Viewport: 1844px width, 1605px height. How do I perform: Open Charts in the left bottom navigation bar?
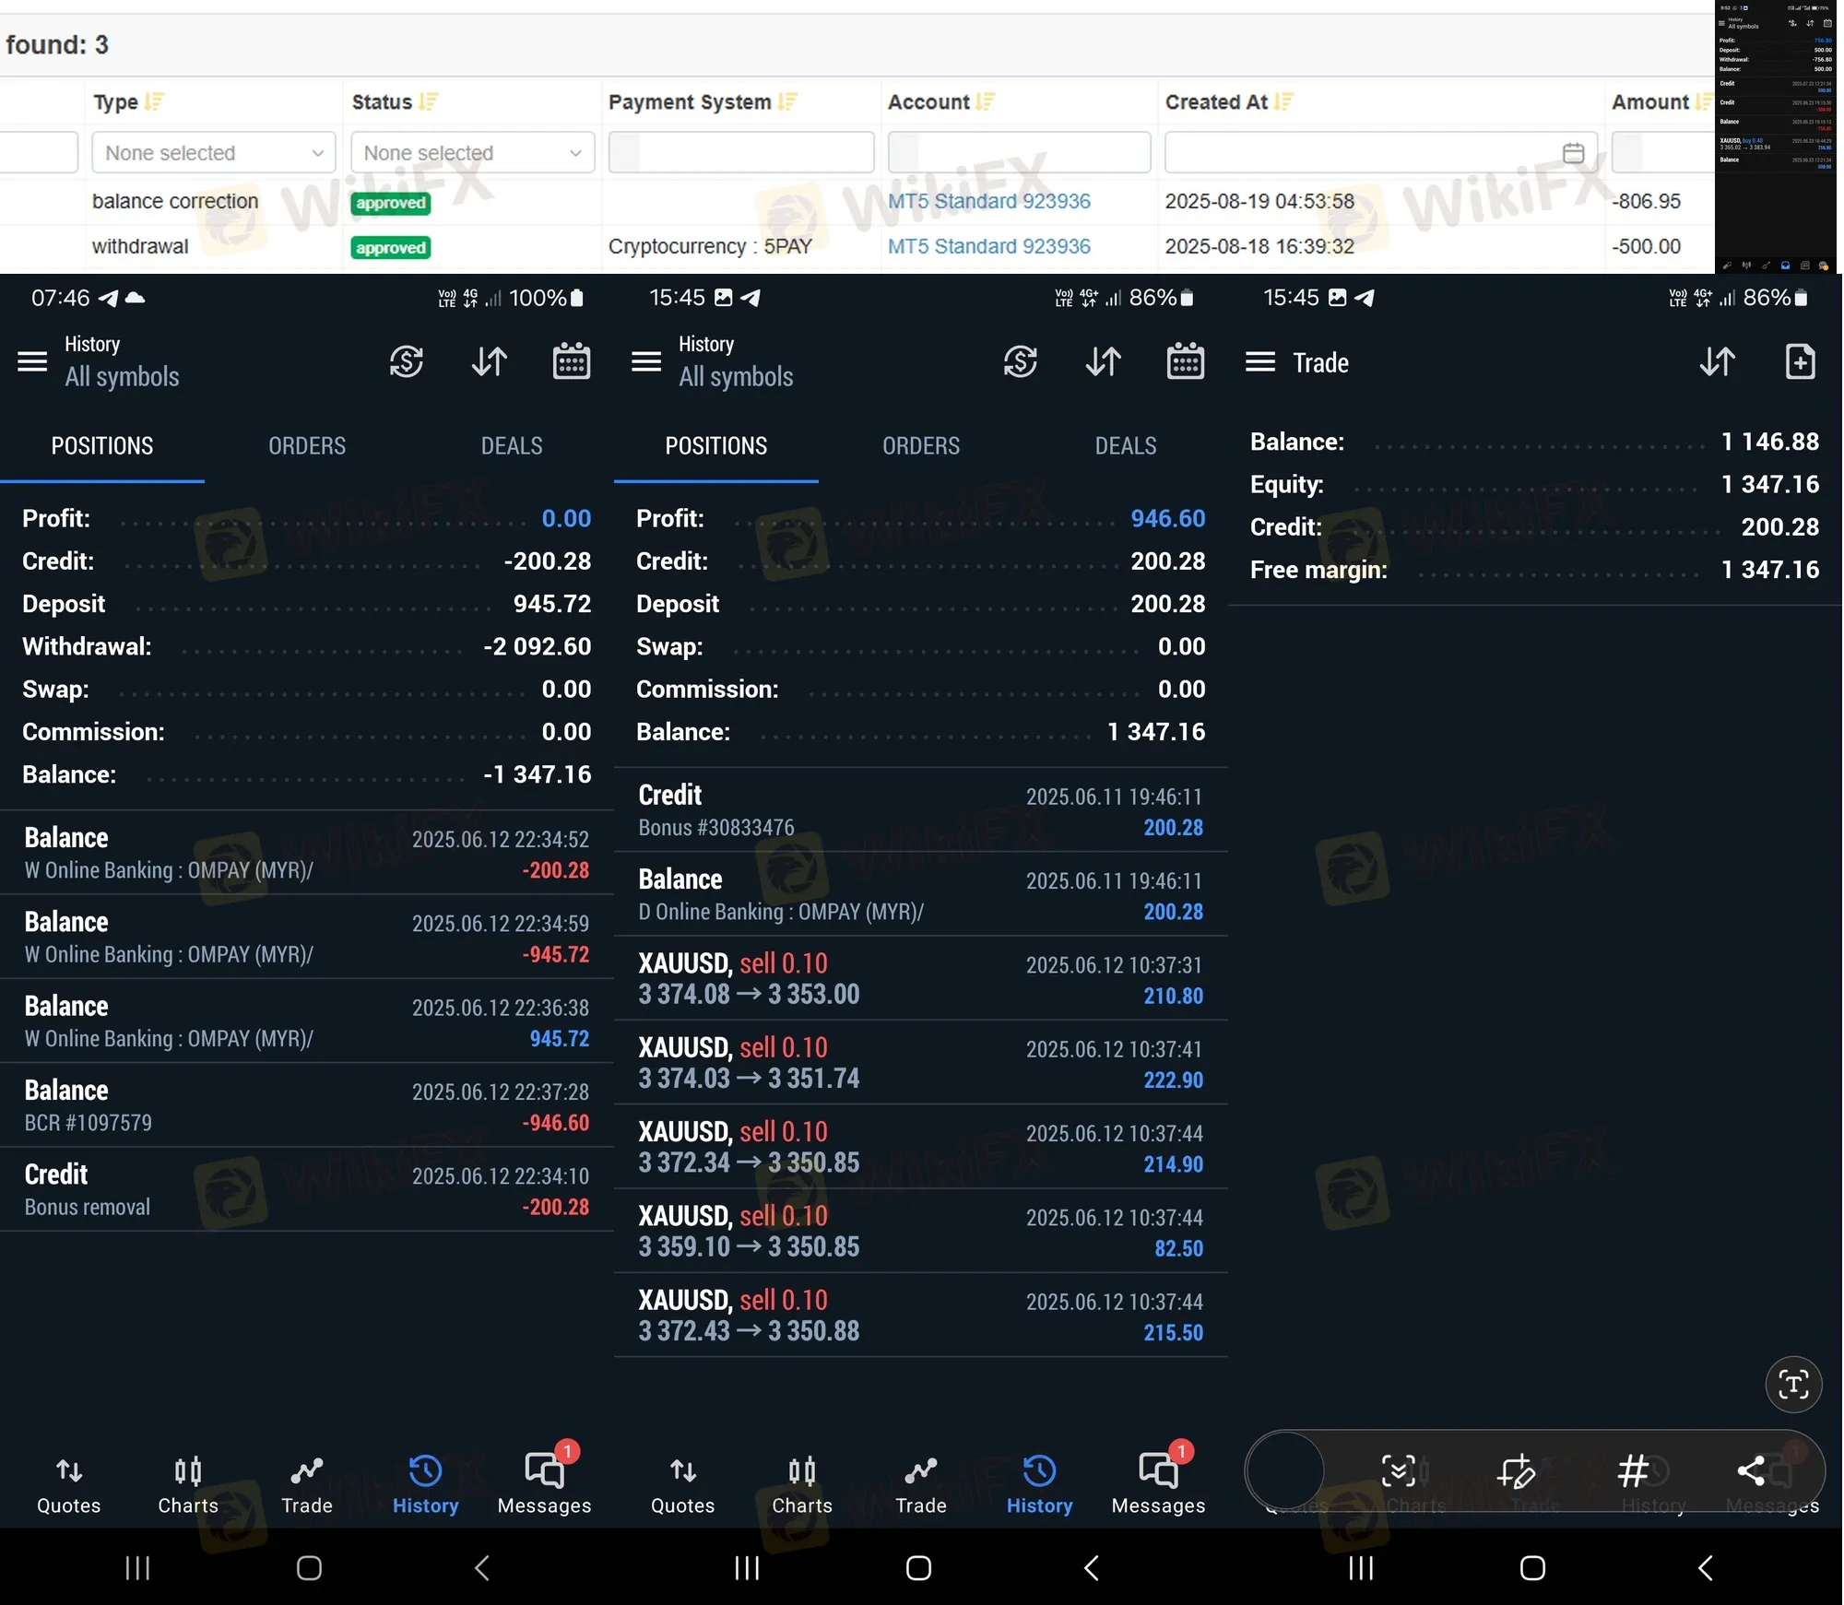[188, 1483]
